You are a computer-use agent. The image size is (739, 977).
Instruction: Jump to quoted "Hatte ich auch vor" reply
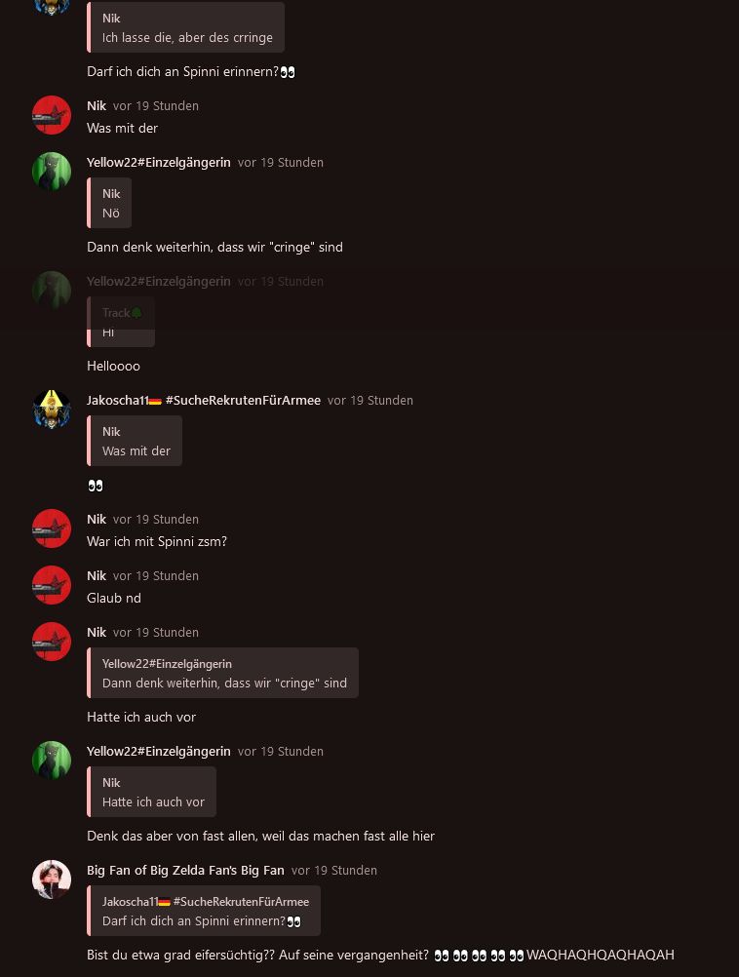pos(151,792)
